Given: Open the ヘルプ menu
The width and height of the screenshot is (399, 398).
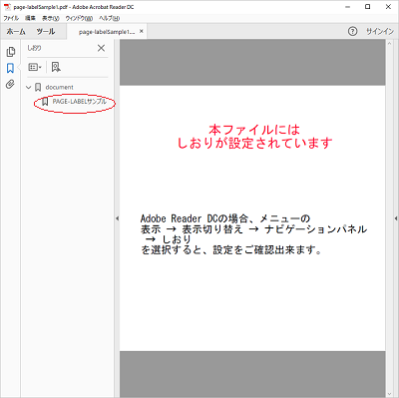Looking at the screenshot, I should click(109, 18).
